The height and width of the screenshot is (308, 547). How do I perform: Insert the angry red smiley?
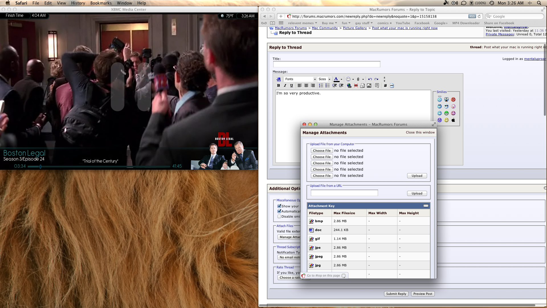pos(453,100)
